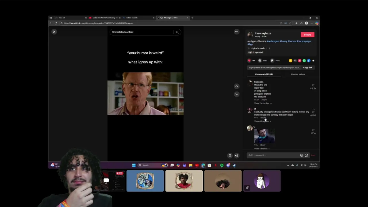Search with the magnifier in Find related content
368x207 pixels.
click(177, 32)
